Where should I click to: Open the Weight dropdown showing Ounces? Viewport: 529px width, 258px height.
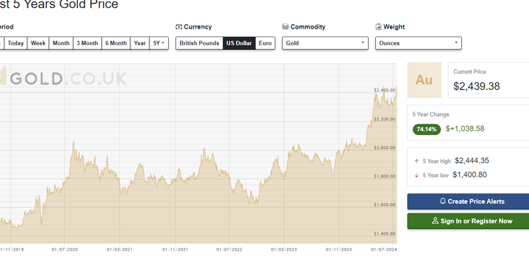pos(419,43)
